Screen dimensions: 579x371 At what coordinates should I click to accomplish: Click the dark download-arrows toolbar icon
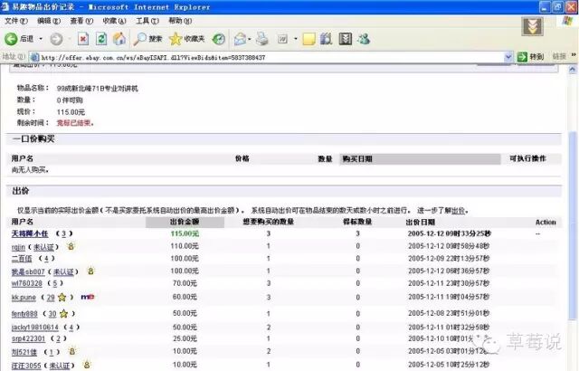(346, 39)
